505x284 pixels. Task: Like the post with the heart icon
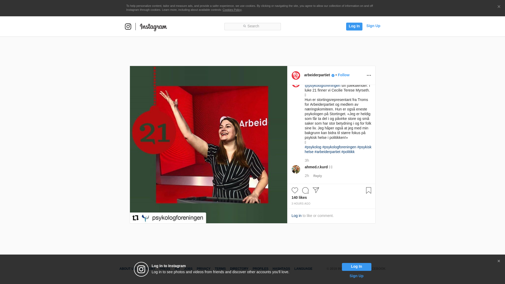295,190
